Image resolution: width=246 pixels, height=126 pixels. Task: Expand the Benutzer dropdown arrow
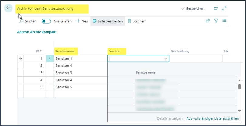166,59
